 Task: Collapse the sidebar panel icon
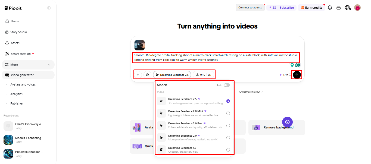49,8
